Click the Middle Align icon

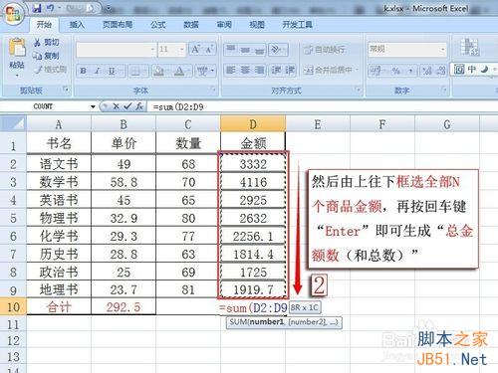245,50
